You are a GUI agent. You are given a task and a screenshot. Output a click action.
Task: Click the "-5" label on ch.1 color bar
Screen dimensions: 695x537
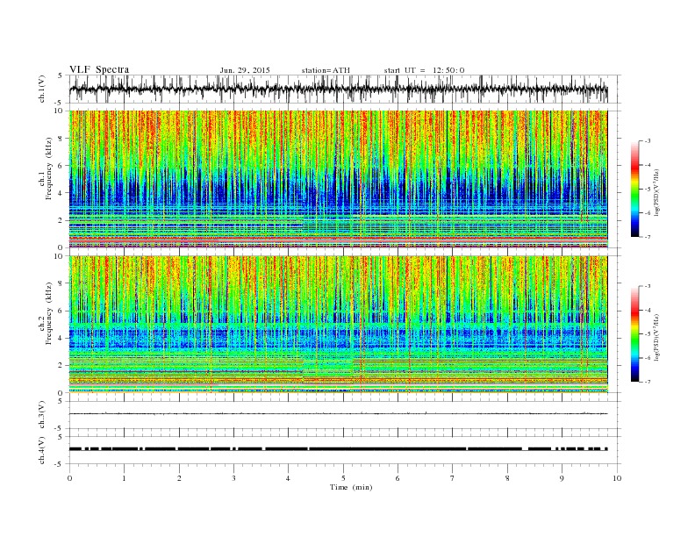click(x=648, y=190)
